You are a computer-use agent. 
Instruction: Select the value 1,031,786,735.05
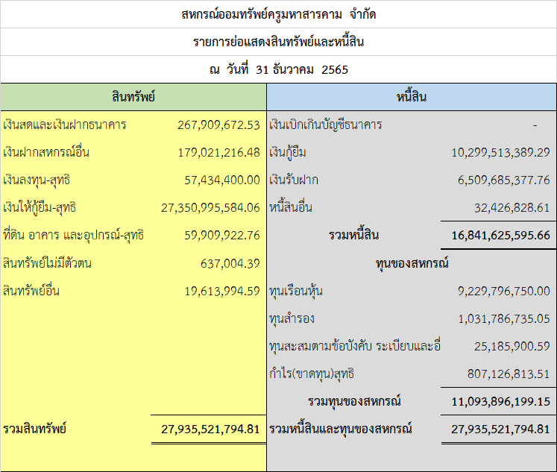coord(504,319)
